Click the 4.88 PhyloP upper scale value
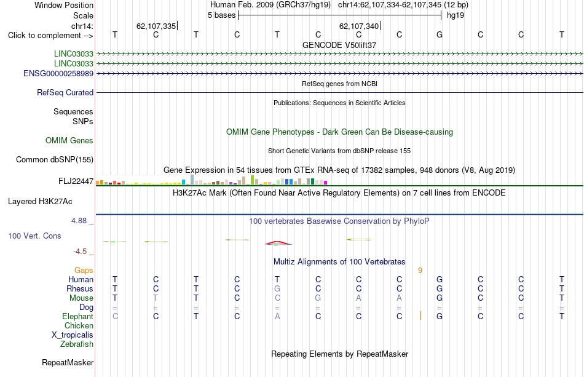This screenshot has height=377, width=584. (79, 221)
